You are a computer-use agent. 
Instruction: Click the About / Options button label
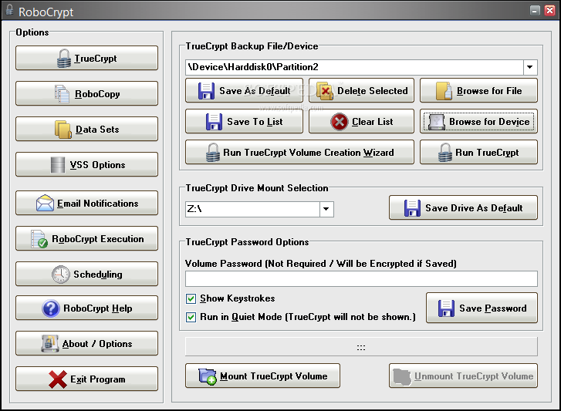click(97, 344)
